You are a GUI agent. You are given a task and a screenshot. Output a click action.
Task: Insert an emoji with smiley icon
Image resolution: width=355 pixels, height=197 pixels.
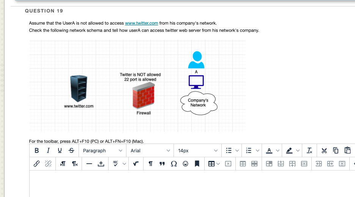(185, 164)
